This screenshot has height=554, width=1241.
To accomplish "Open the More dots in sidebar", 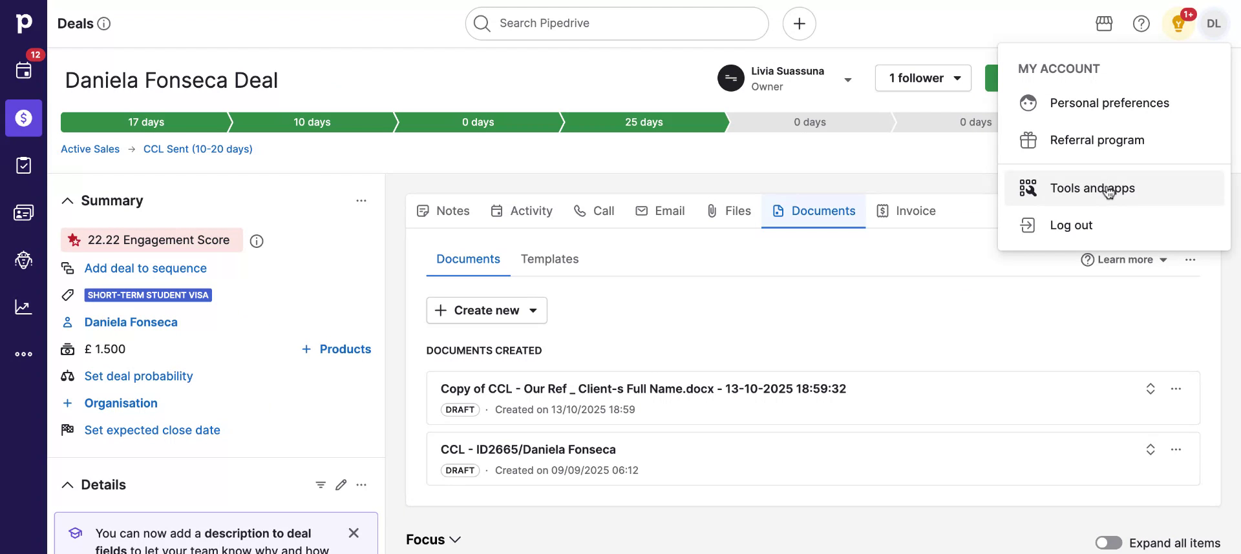I will (23, 354).
